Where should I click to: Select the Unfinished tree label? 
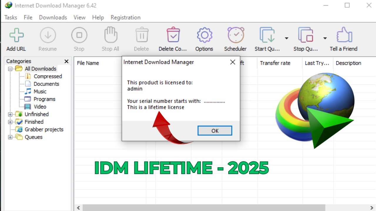[x=37, y=114]
